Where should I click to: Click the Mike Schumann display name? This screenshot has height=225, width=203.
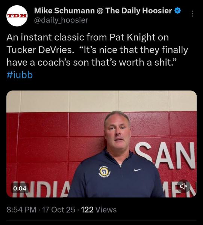click(x=64, y=11)
